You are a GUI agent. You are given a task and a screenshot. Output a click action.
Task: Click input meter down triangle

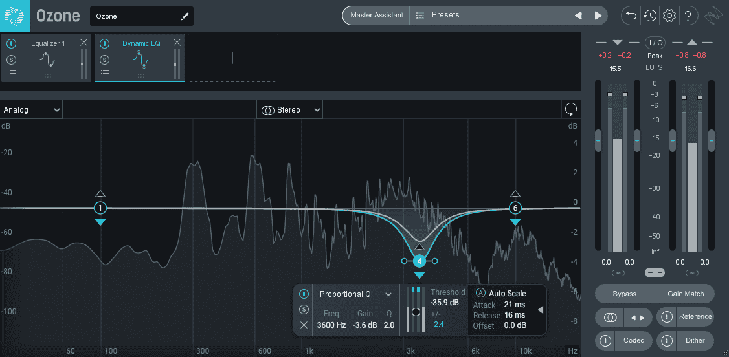(x=618, y=43)
